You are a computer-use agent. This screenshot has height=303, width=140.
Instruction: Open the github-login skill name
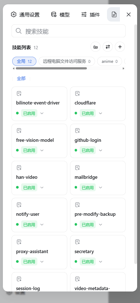pyautogui.click(x=88, y=140)
